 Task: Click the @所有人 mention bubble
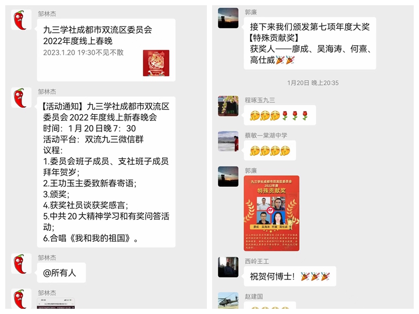pyautogui.click(x=61, y=273)
